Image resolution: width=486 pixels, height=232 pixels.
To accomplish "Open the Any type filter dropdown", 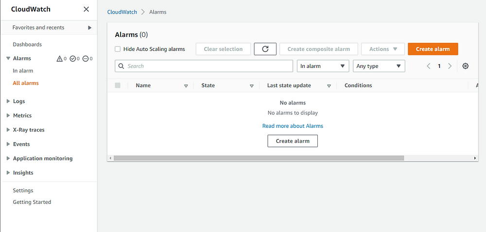I will 379,66.
